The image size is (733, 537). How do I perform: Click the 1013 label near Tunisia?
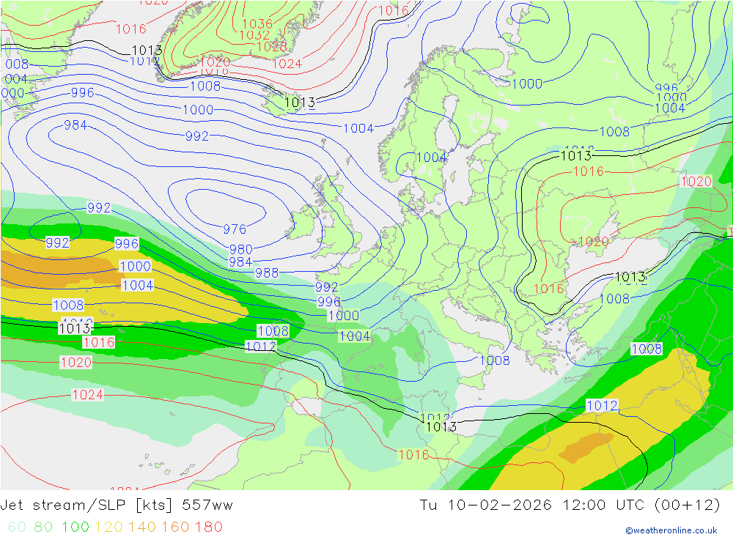441,426
